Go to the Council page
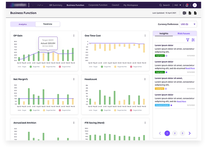207x148 pixels. (115, 5)
